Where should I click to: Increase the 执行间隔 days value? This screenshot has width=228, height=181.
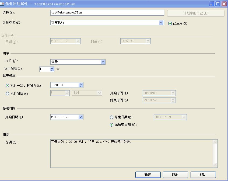coord(52,68)
